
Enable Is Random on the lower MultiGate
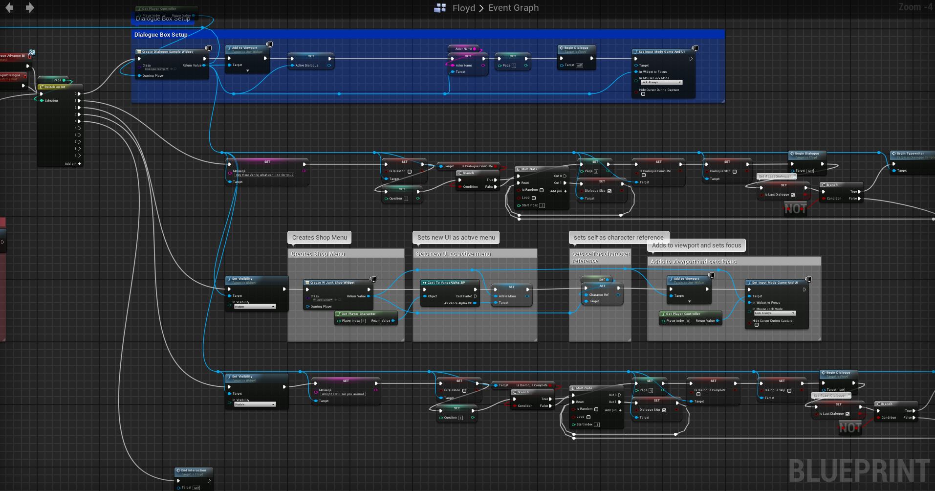pyautogui.click(x=596, y=409)
